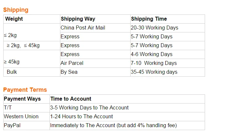
Task: Select the "20-30 Working Days" cell
Action: 154,28
